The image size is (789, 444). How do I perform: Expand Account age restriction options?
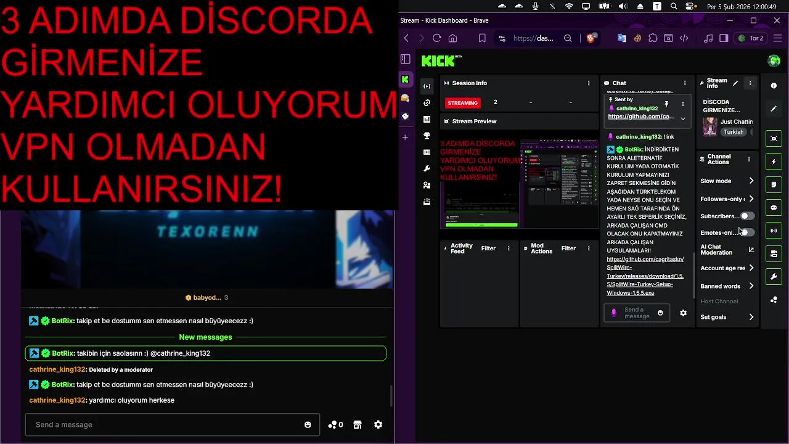coord(751,268)
